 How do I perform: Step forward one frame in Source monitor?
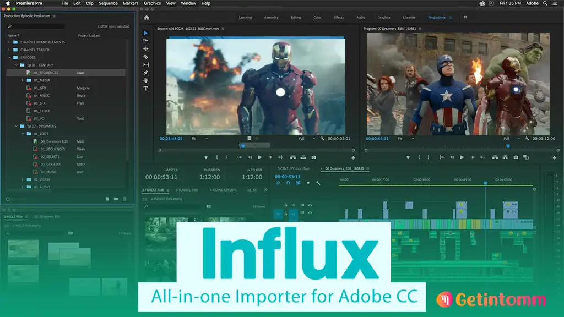pos(270,157)
